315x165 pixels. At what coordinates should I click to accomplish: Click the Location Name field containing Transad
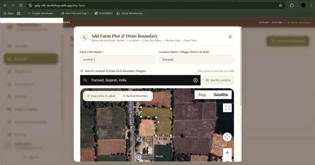[x=196, y=60]
